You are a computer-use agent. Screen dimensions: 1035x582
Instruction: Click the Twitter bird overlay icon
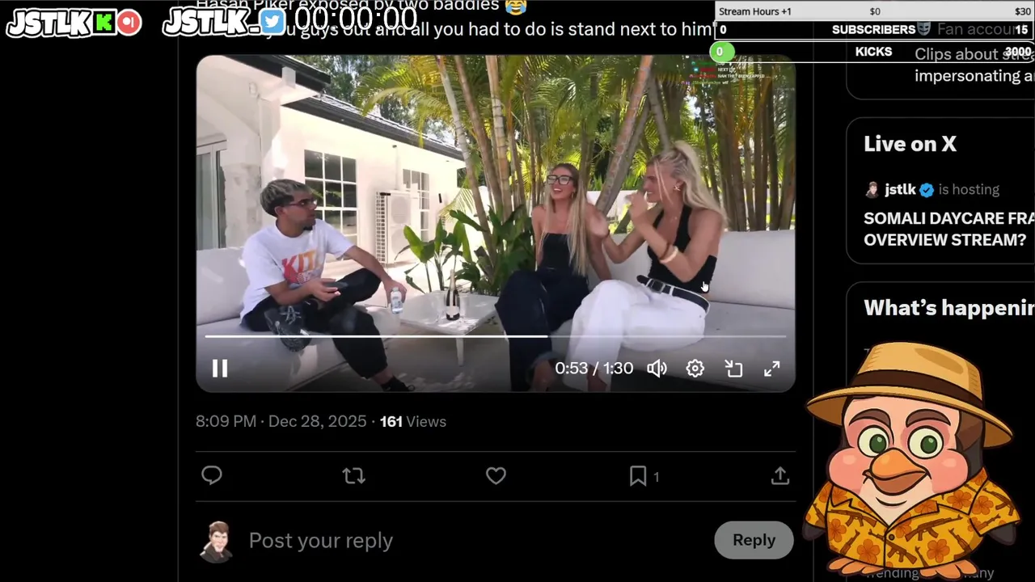[x=272, y=23]
